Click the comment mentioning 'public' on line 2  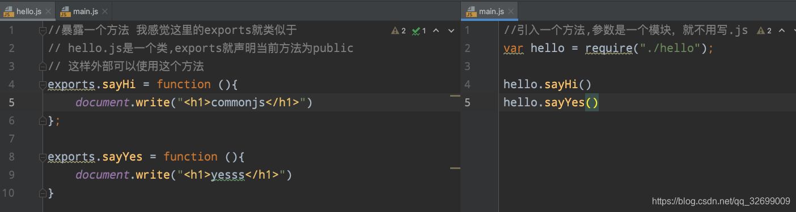pos(201,48)
